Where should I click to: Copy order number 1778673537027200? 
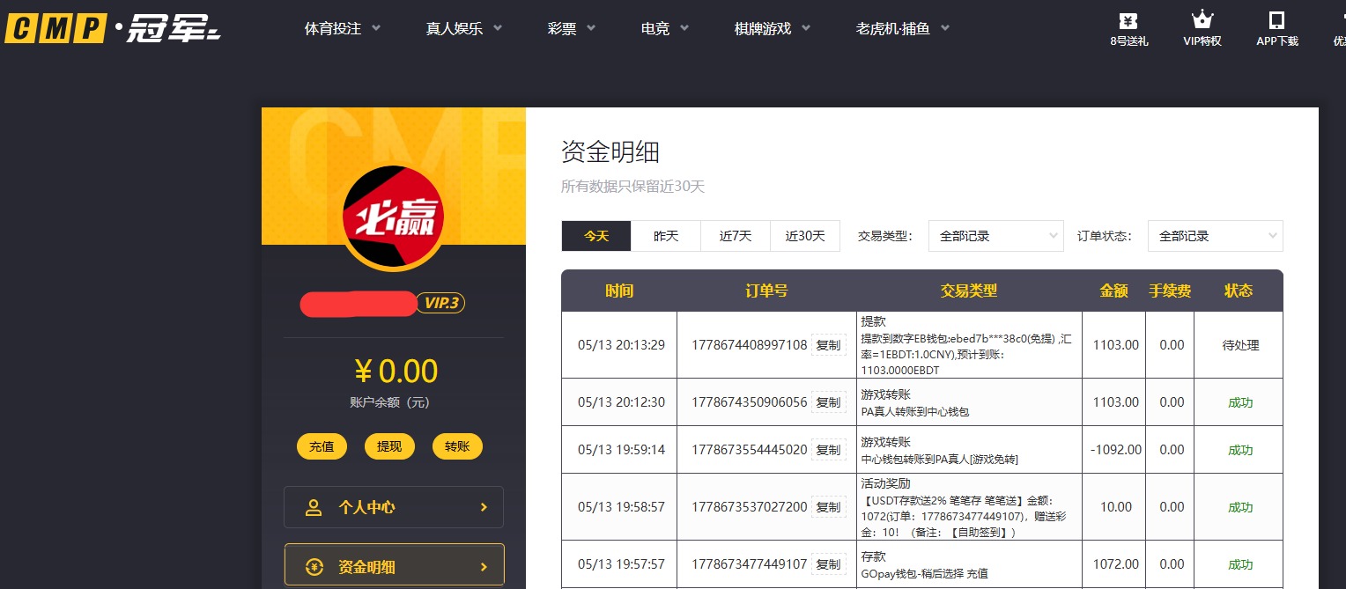[828, 507]
